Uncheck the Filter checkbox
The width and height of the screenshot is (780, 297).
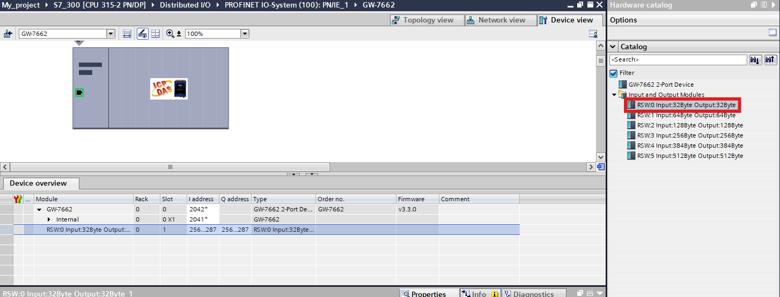click(614, 73)
